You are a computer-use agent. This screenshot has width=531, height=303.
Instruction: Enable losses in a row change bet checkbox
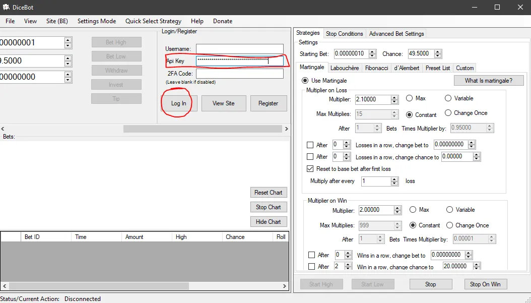(310, 145)
